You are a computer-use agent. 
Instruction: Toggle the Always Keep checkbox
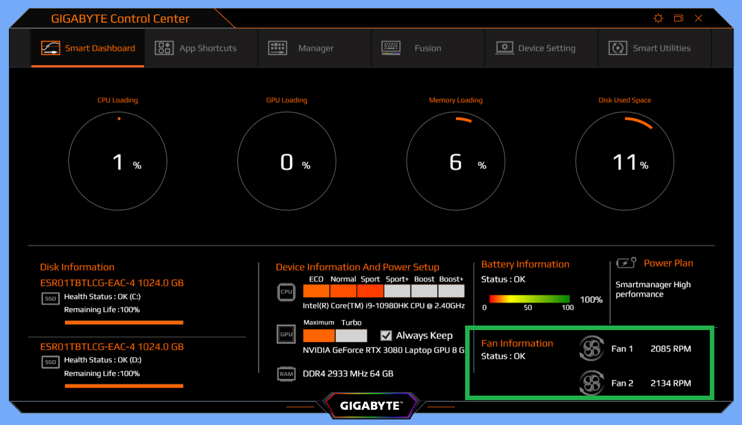(x=387, y=335)
